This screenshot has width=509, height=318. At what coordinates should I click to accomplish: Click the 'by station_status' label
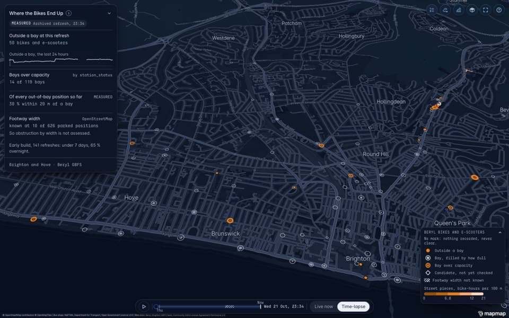[x=92, y=75]
